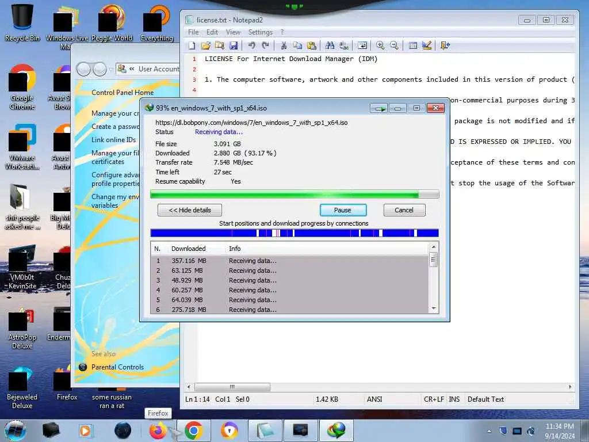Click Browse folder icon in Notepad2 toolbar

(220, 45)
